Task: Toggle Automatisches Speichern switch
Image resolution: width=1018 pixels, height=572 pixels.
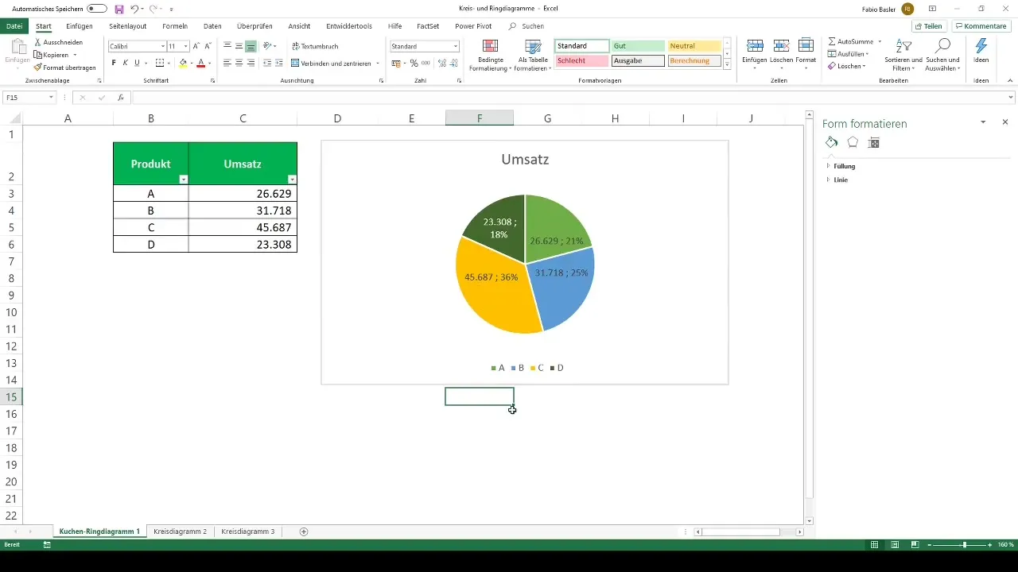Action: click(x=97, y=9)
